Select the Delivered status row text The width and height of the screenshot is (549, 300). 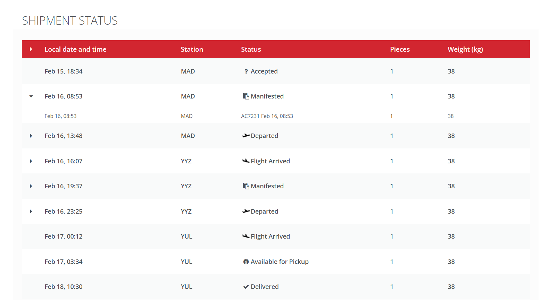(x=265, y=287)
